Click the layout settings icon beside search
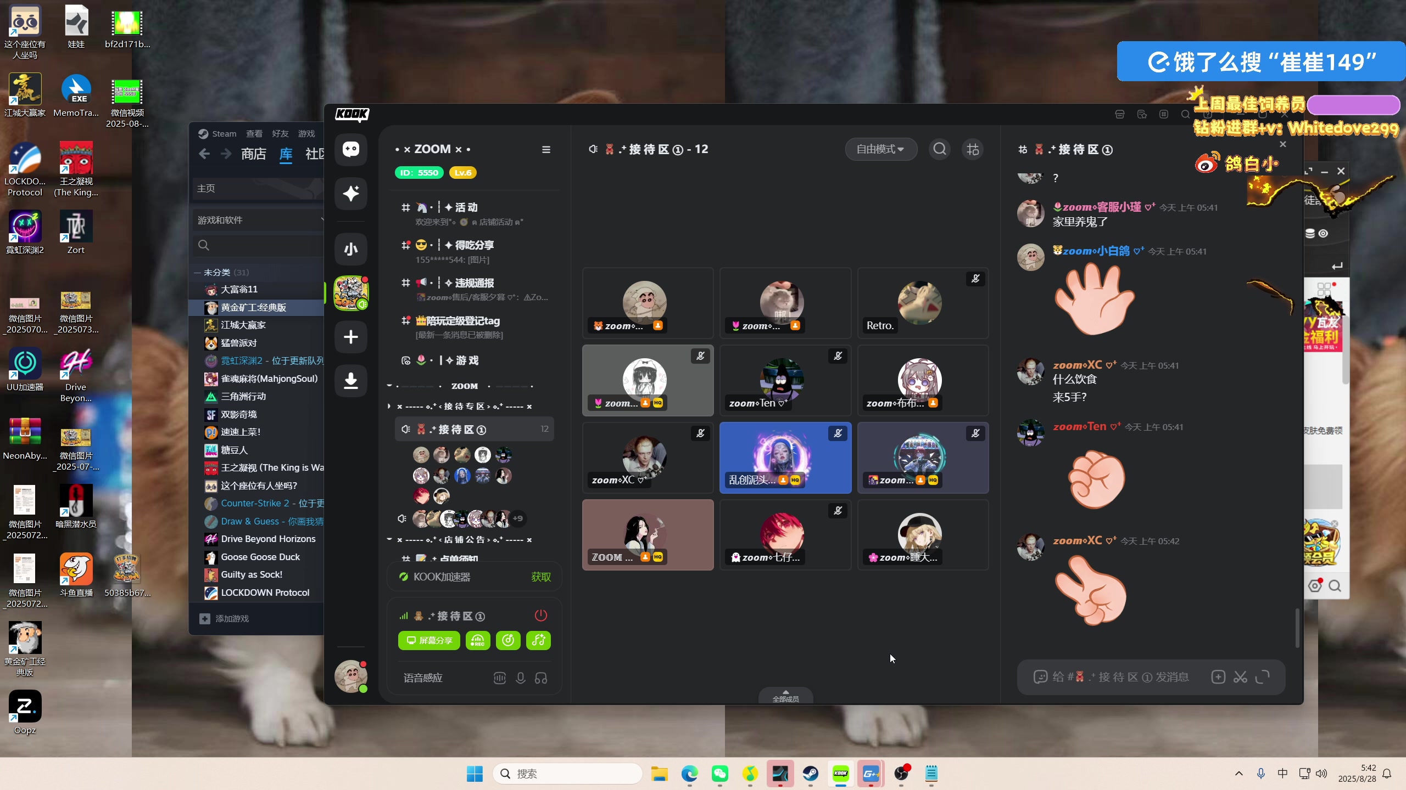1406x790 pixels. point(973,149)
